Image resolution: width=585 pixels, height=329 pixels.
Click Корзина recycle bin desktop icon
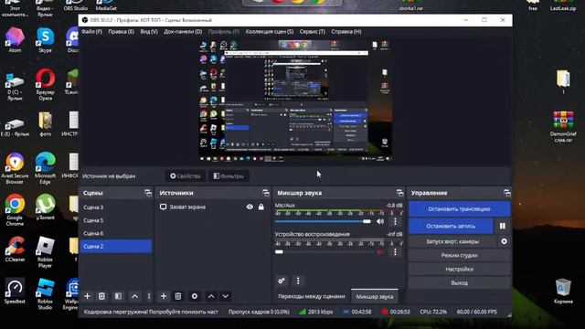(563, 291)
